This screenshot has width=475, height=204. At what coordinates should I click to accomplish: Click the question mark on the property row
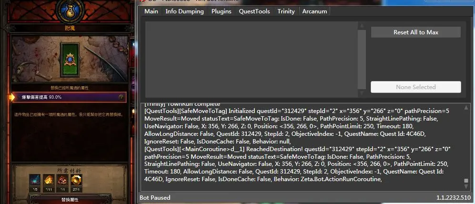pos(121,97)
